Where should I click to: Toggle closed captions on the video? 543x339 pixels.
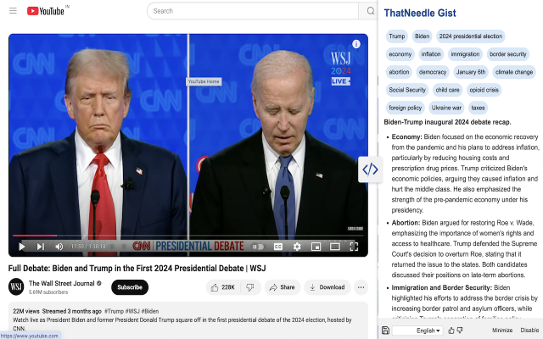click(x=278, y=247)
